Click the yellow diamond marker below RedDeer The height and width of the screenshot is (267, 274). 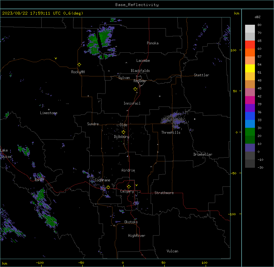[x=135, y=89]
